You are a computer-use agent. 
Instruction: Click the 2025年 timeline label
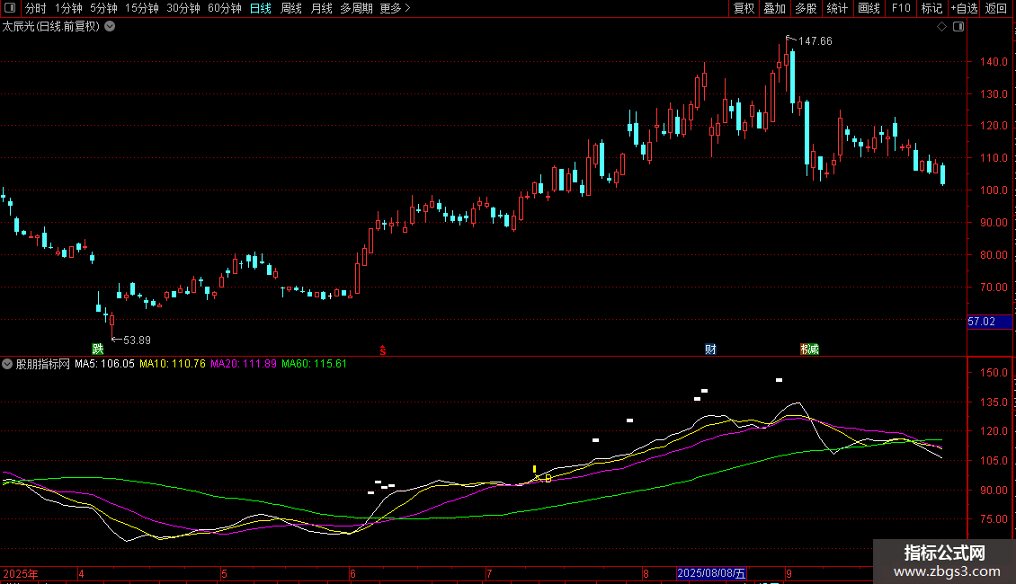(x=21, y=573)
